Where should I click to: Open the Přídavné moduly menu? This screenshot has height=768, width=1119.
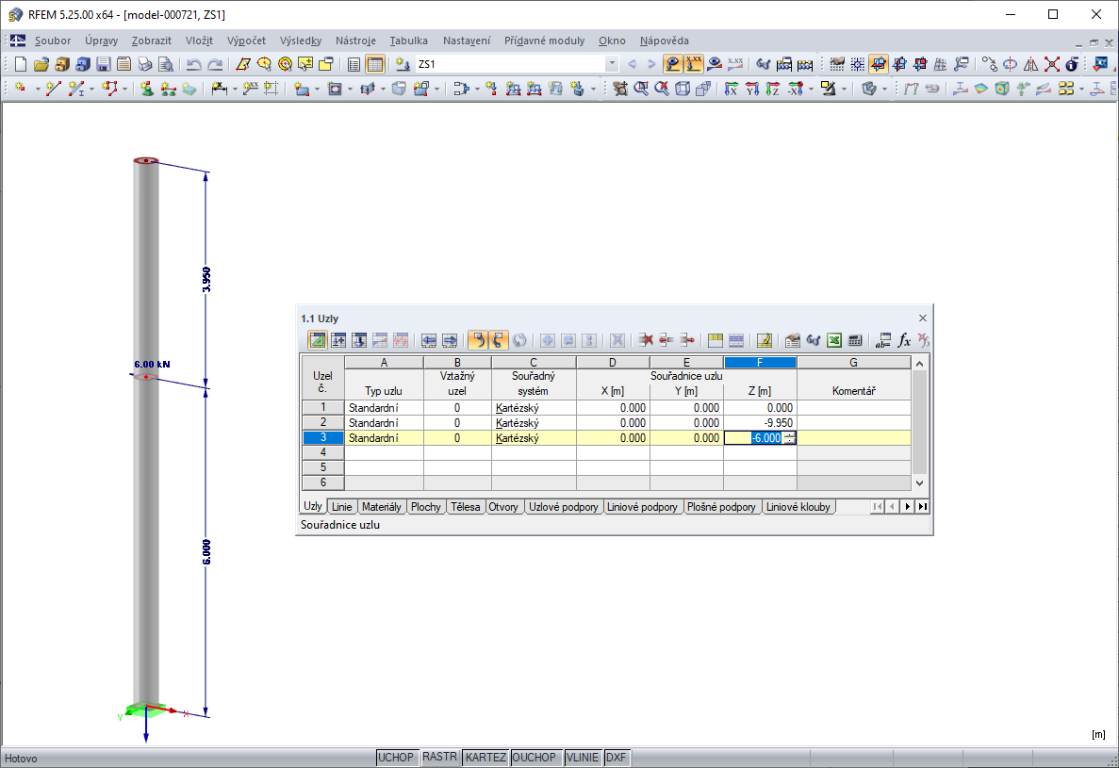(545, 41)
